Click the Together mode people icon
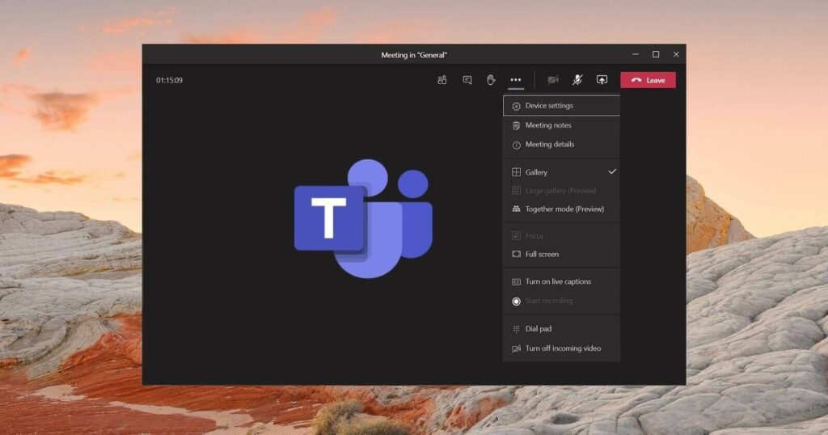 click(517, 209)
